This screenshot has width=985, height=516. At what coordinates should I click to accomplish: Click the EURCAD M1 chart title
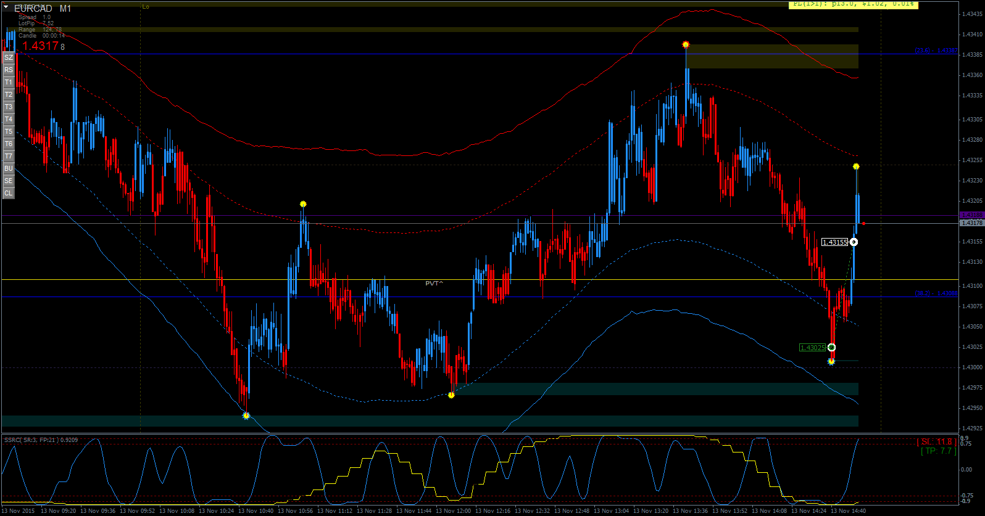click(x=43, y=9)
